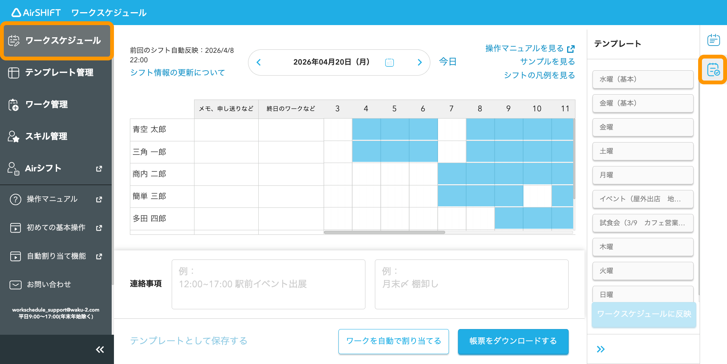The height and width of the screenshot is (364, 727).
Task: Open 操作マニュアルを見る link
Action: coord(525,48)
